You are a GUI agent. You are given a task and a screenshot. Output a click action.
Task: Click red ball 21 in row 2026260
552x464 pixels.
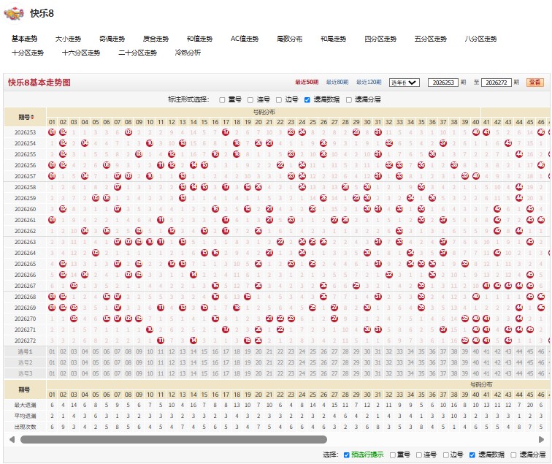(x=269, y=209)
